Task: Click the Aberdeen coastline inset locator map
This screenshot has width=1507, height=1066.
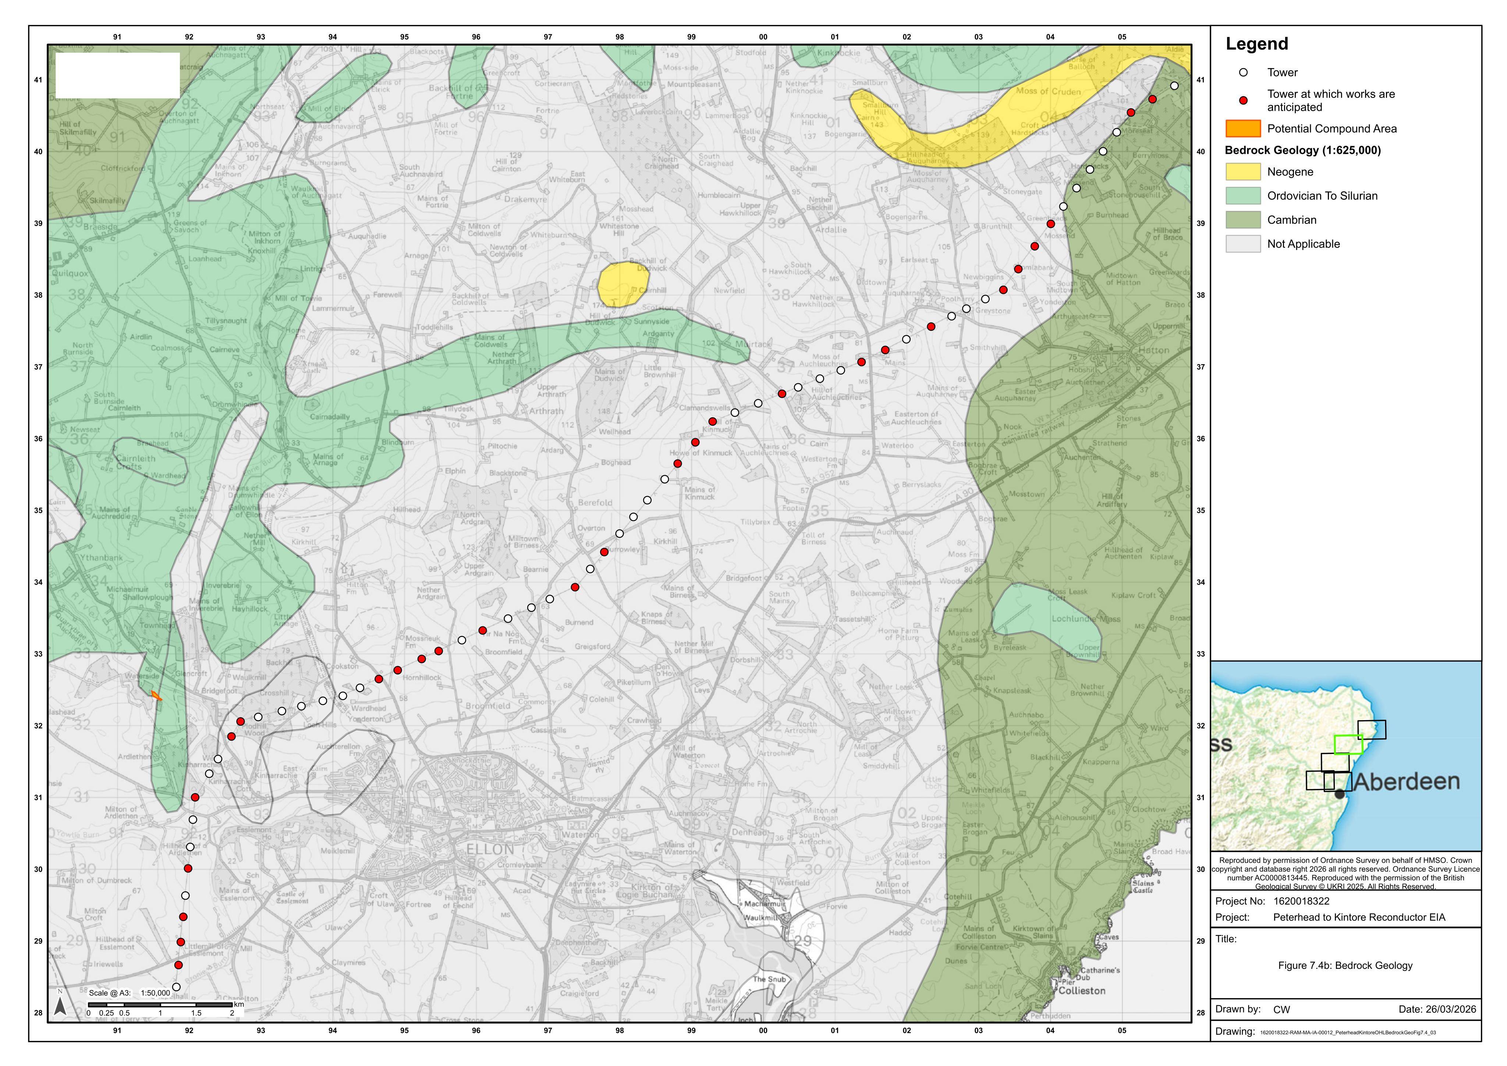Action: point(1345,756)
